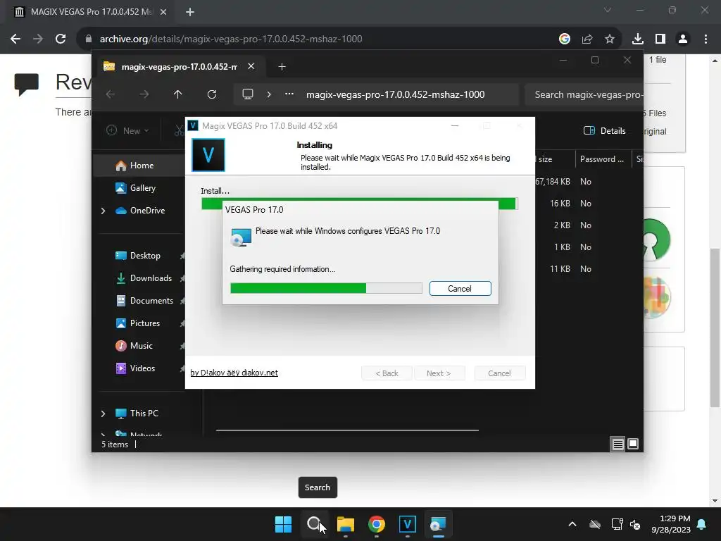Viewport: 721px width, 541px height.
Task: Reload the archive.org page
Action: 61,39
